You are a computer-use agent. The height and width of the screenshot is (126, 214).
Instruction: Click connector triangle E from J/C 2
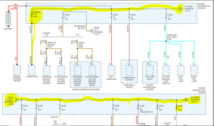click(92, 31)
